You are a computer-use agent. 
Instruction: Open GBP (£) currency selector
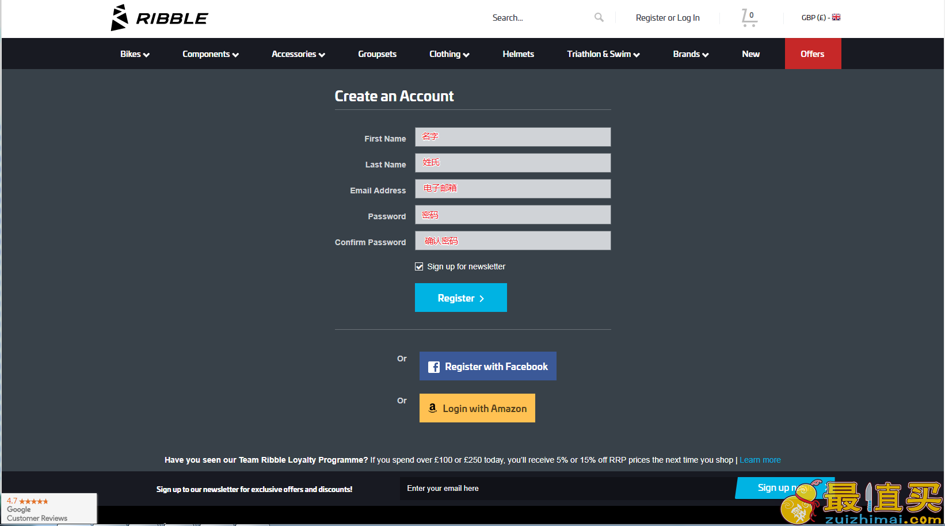(x=821, y=18)
